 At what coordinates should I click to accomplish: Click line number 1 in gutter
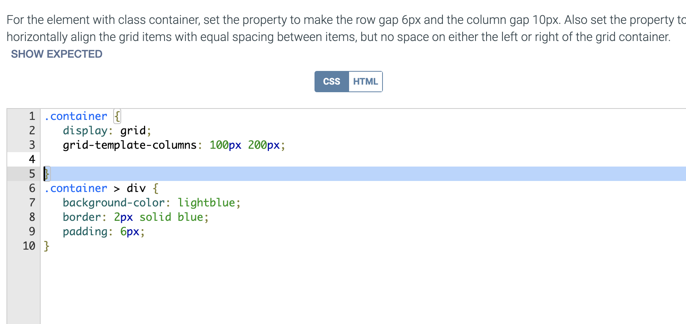click(x=32, y=116)
